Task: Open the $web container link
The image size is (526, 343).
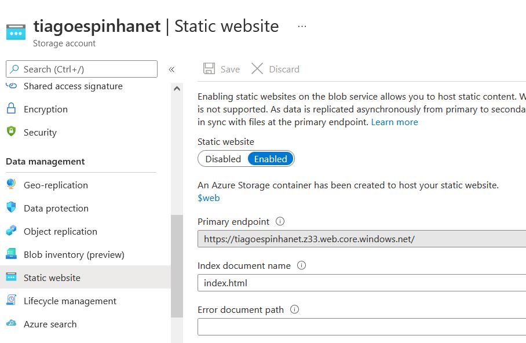Action: coord(209,198)
